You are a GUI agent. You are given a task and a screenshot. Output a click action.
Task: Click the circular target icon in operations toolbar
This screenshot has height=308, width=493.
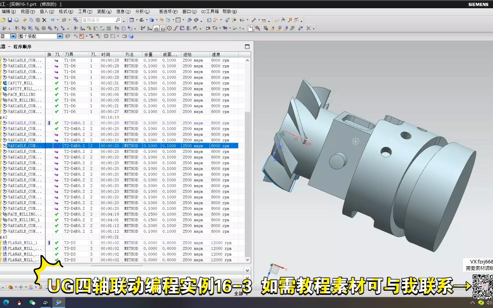point(169,28)
